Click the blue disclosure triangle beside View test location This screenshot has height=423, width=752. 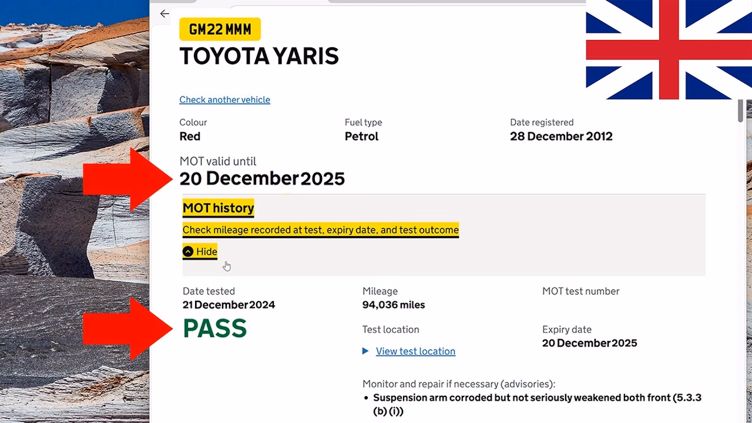(365, 351)
